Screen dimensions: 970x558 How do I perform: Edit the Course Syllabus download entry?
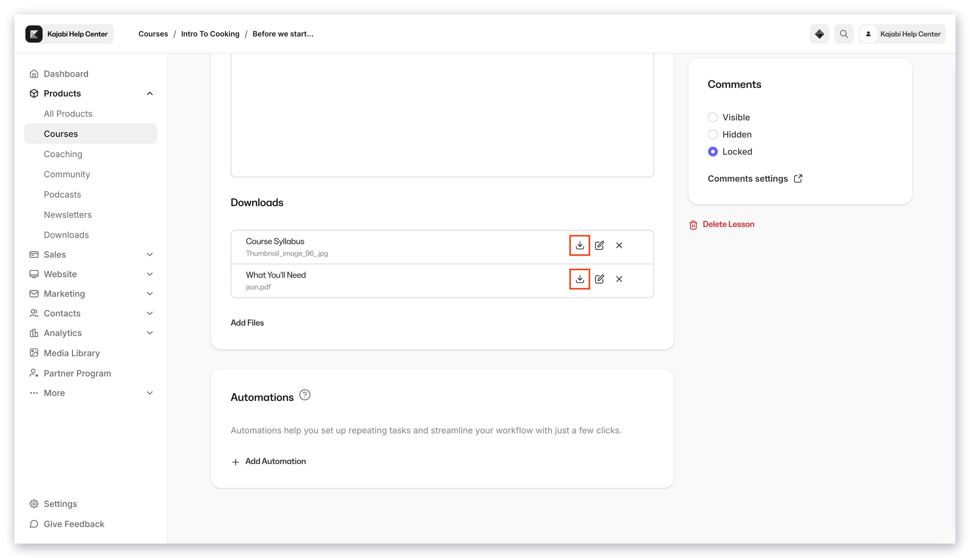click(x=599, y=245)
